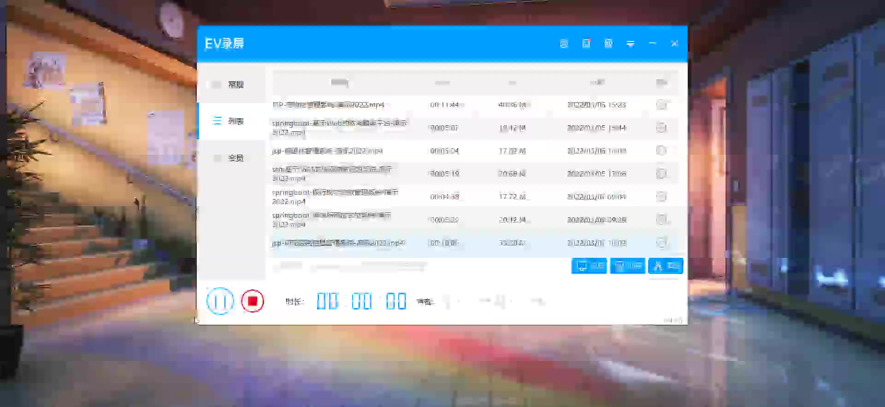Image resolution: width=885 pixels, height=407 pixels.
Task: Select the jsp video sized 17.02 M
Action: coord(327,151)
